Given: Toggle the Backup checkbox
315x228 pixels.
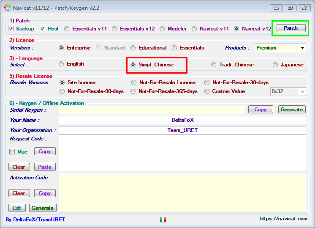Looking at the screenshot, I should [11, 29].
